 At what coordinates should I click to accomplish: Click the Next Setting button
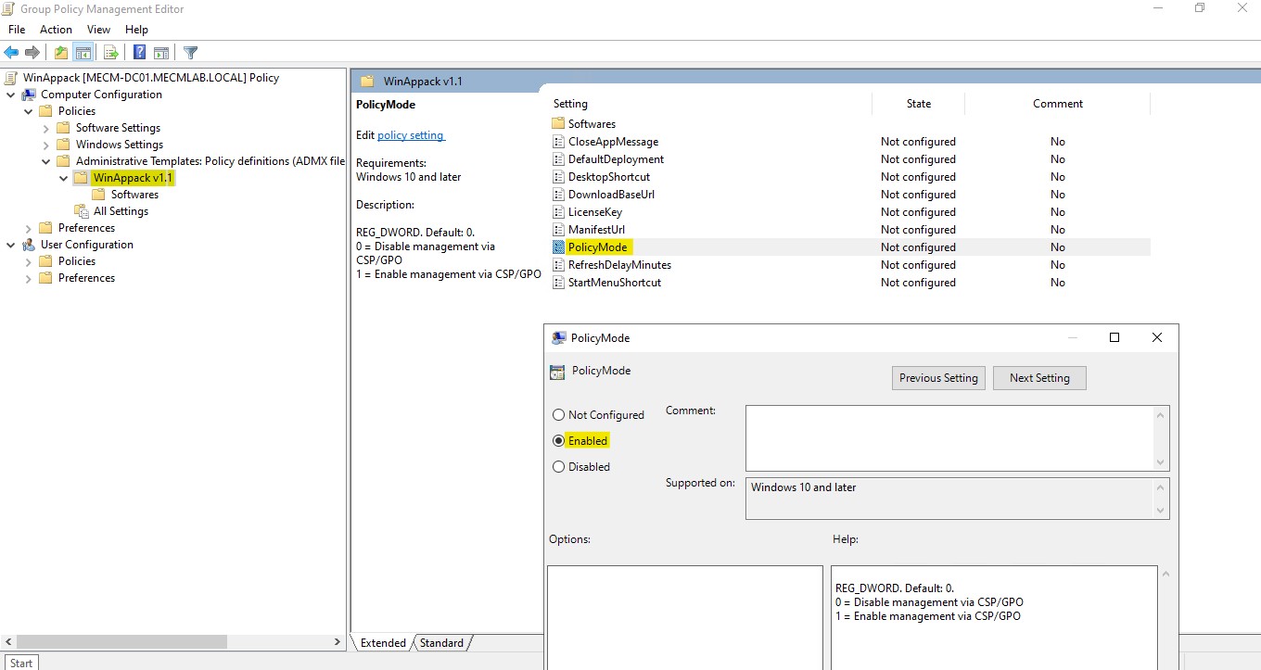pyautogui.click(x=1039, y=377)
